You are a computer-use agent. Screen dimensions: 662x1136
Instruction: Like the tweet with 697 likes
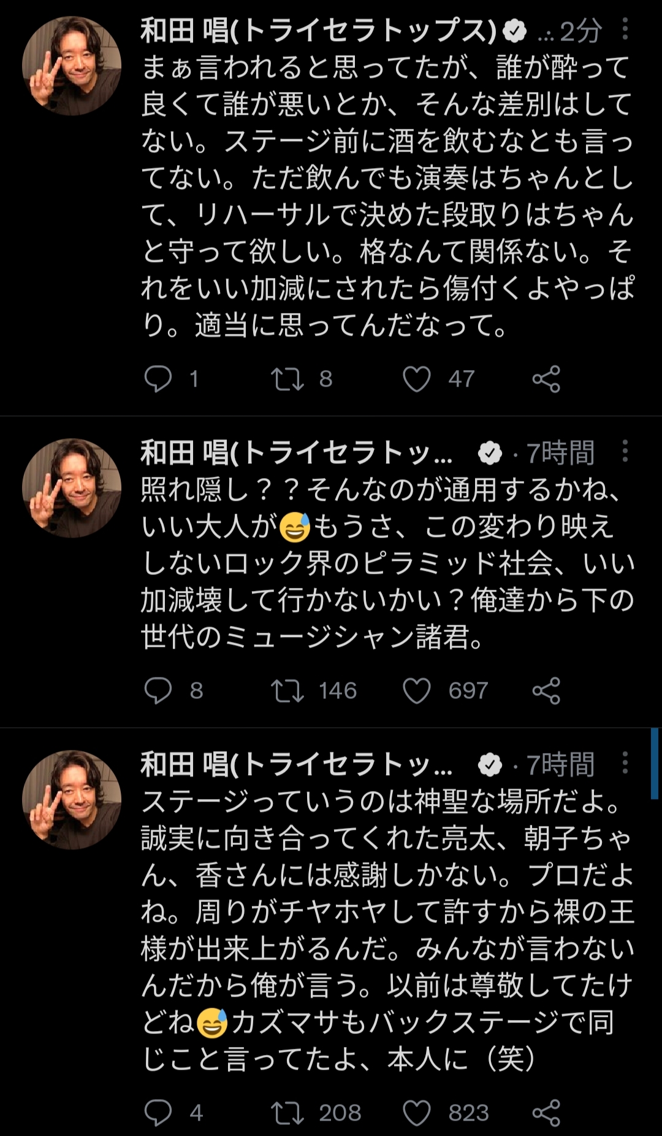tap(417, 690)
